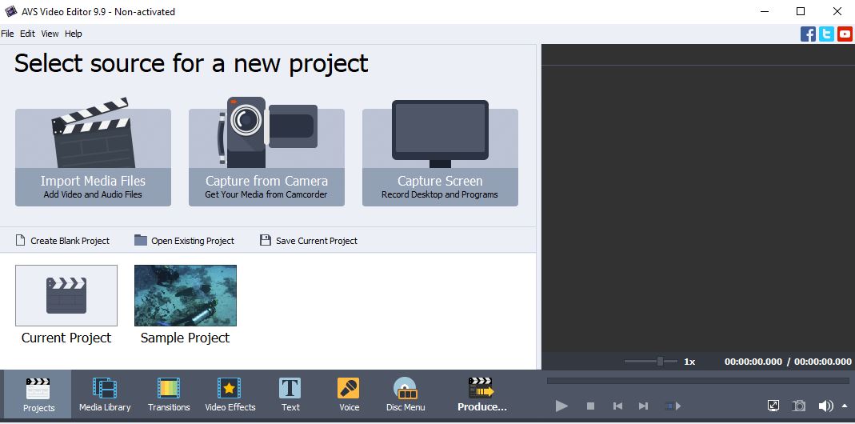
Task: Maximize the AVS Video Editor window
Action: tap(801, 11)
